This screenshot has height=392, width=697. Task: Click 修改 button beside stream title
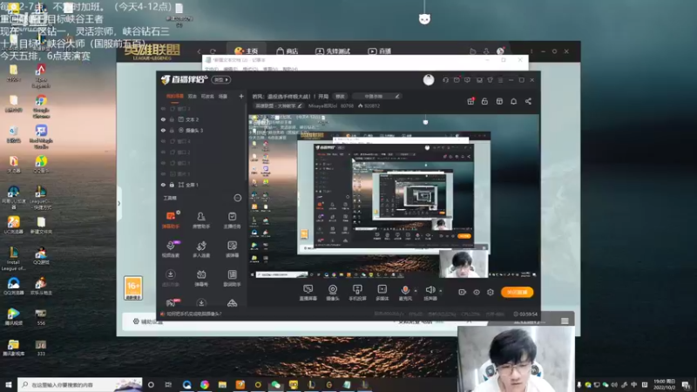click(340, 96)
